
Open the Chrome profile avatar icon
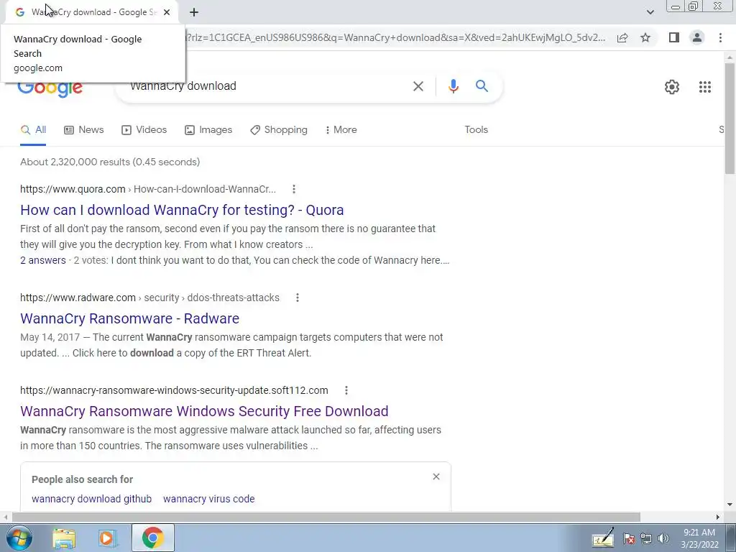click(697, 37)
